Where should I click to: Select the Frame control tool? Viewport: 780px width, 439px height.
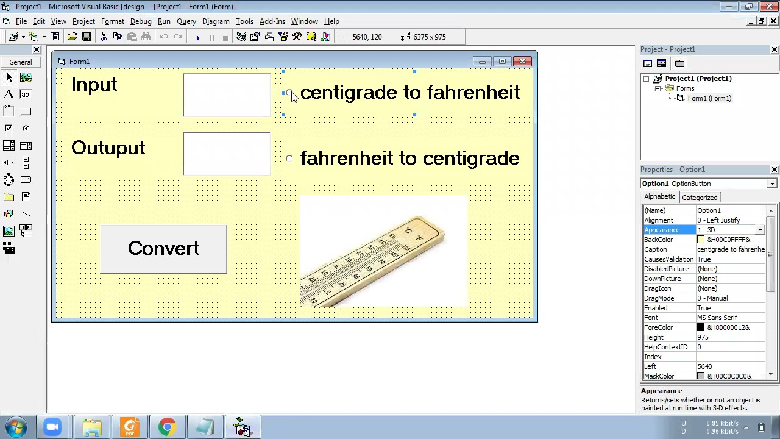[x=9, y=112]
